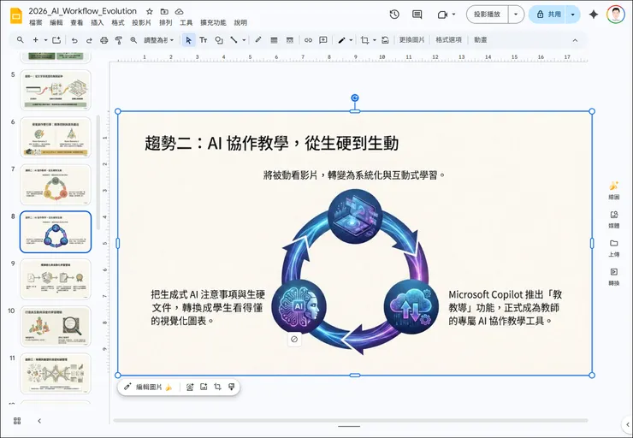Start a video meeting camera icon
Image resolution: width=633 pixels, height=438 pixels.
point(443,15)
